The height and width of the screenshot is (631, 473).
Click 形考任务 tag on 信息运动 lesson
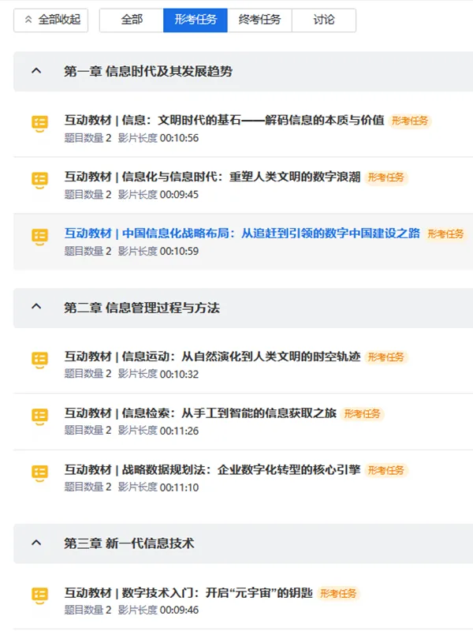coord(386,357)
